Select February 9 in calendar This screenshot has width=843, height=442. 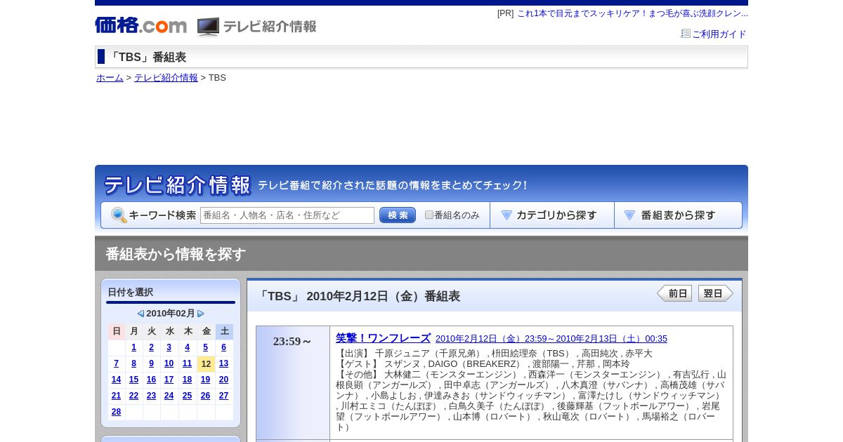(x=152, y=363)
